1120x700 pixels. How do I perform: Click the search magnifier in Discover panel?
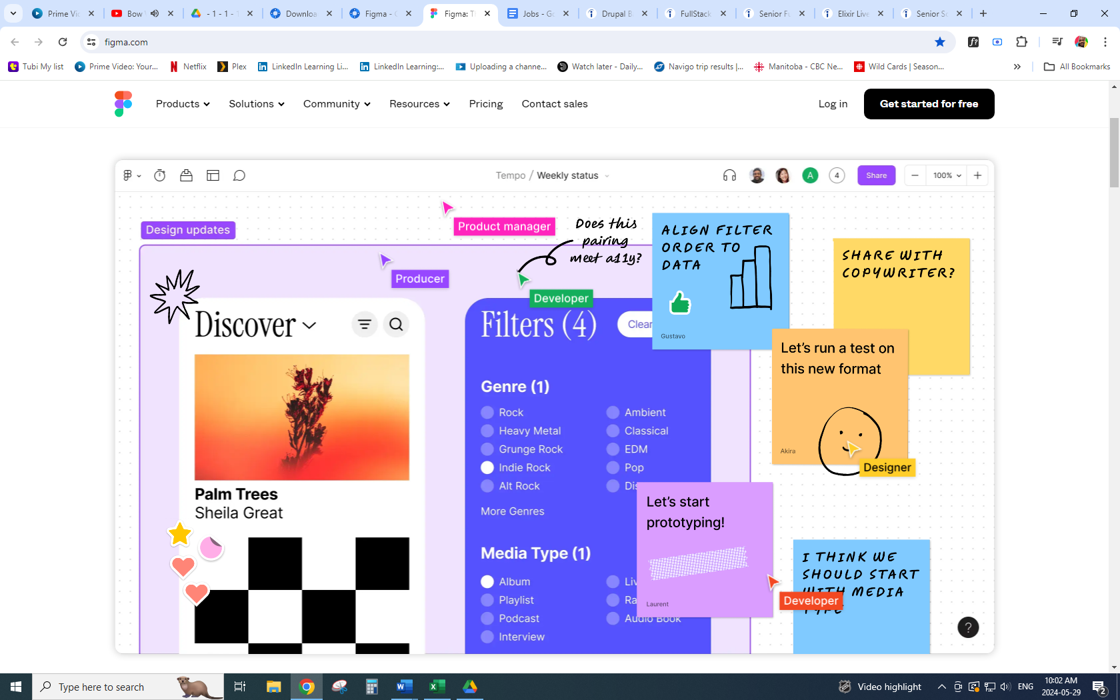pos(396,325)
